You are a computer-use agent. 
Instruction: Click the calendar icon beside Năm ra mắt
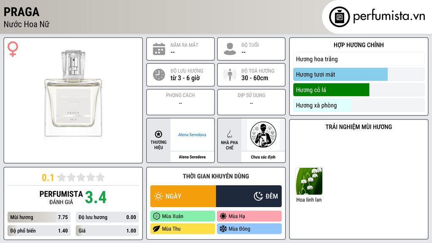pyautogui.click(x=159, y=49)
